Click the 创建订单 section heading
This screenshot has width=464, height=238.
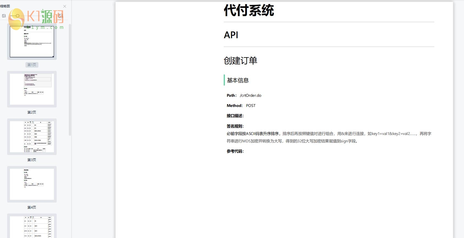point(240,60)
